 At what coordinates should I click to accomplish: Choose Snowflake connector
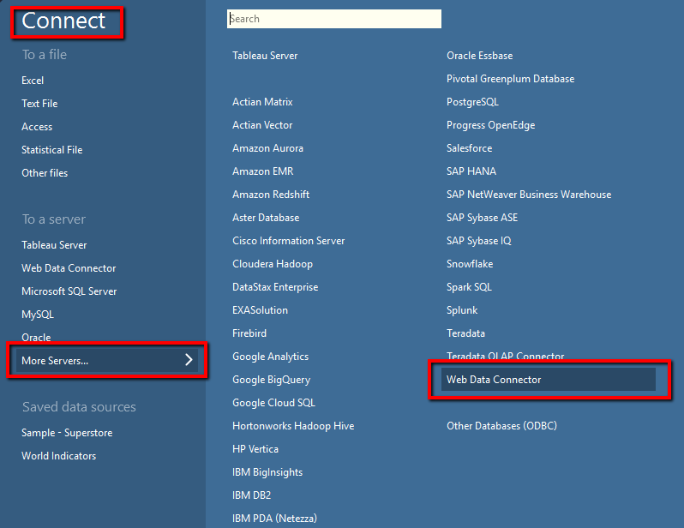[x=470, y=264]
